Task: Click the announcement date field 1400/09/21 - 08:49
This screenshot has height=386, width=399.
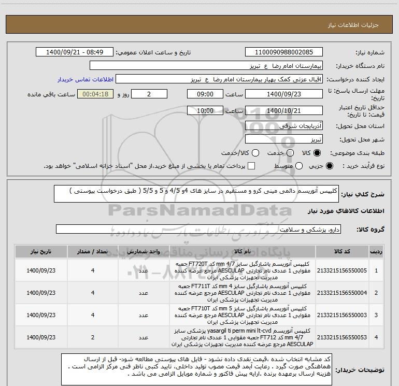Action: pyautogui.click(x=75, y=52)
